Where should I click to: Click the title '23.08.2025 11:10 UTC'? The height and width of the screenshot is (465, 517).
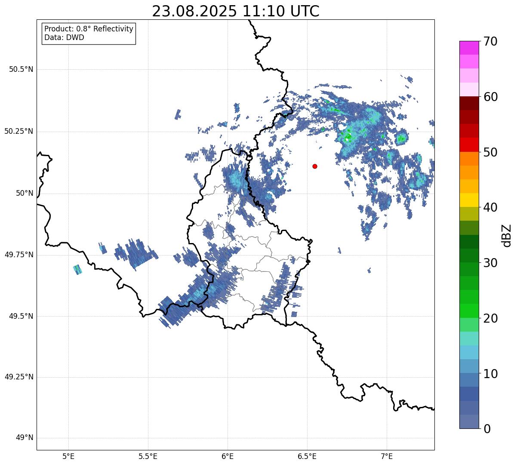(x=236, y=11)
